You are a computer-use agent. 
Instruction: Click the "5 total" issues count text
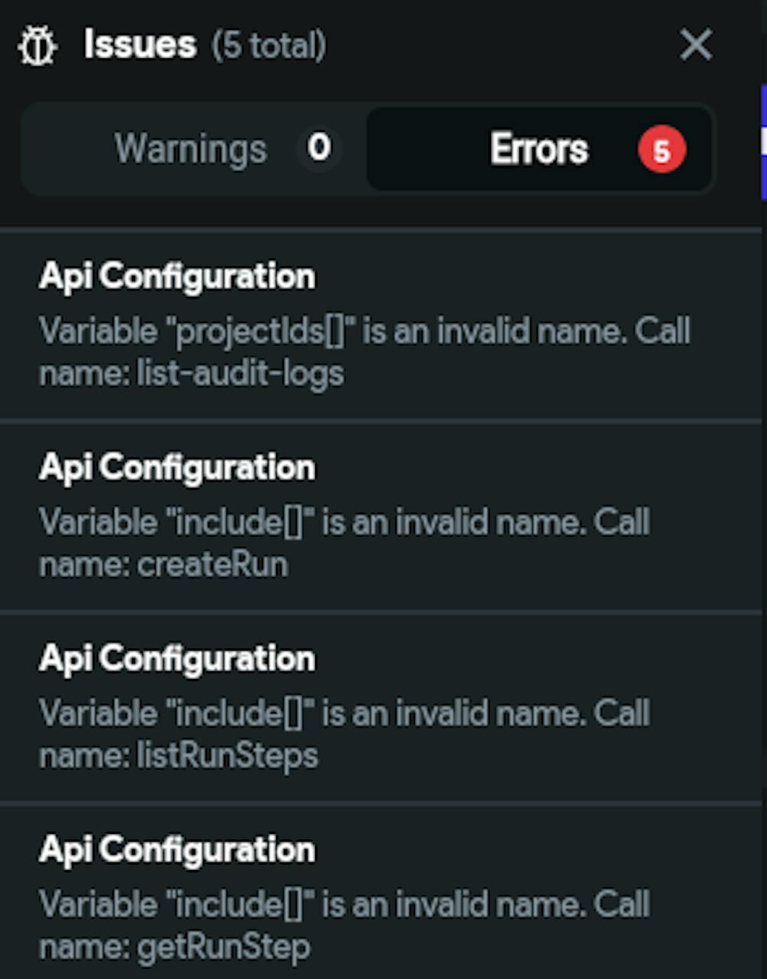coord(269,45)
